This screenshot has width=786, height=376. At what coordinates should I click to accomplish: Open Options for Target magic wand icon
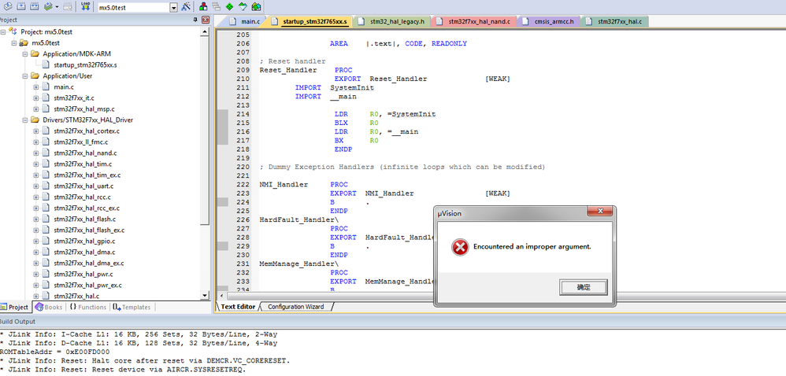click(187, 7)
